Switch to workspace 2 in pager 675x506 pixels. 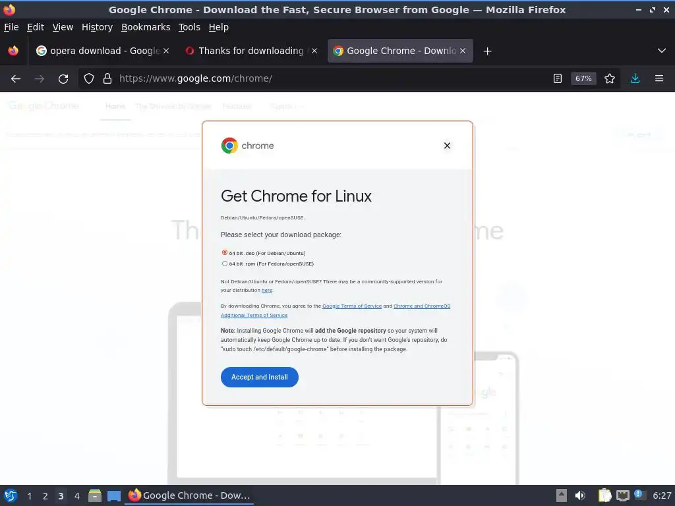click(x=45, y=496)
